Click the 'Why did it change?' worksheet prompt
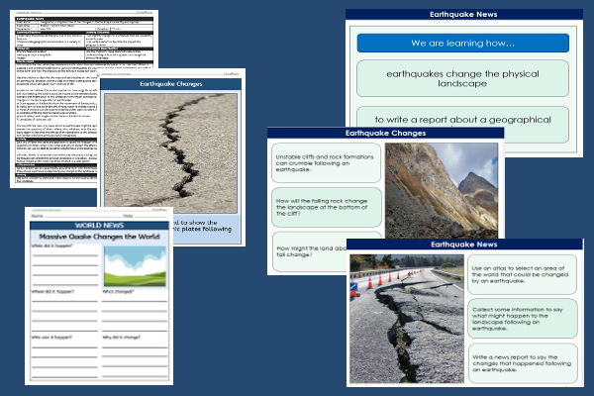 point(121,337)
